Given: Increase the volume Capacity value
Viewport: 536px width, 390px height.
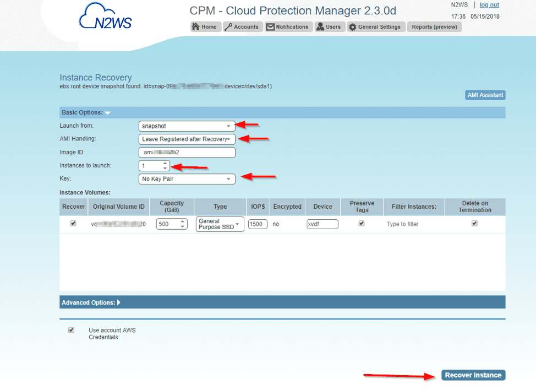Looking at the screenshot, I should coord(183,221).
